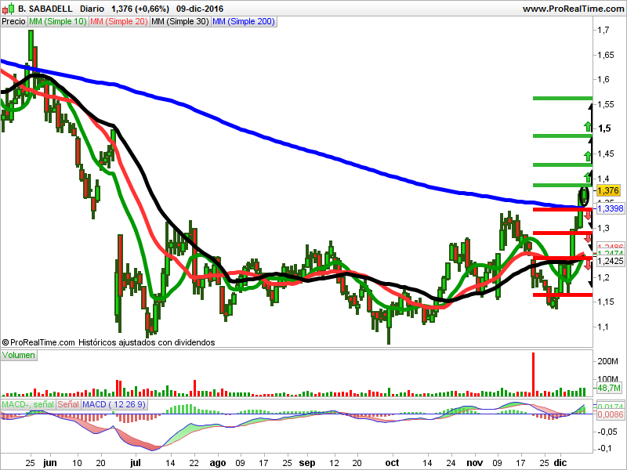Click the highlighted 1,376 price marker on the axis

(x=607, y=190)
